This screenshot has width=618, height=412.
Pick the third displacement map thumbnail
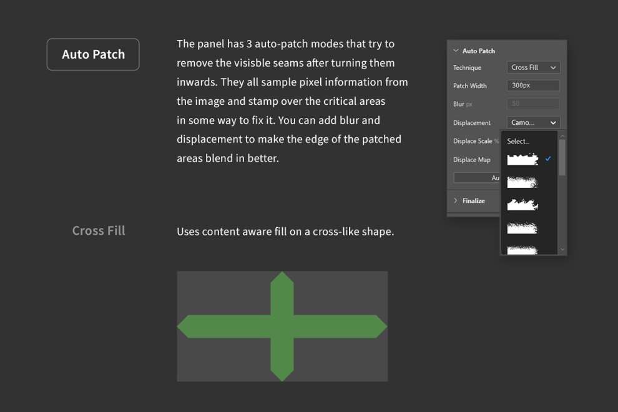click(522, 205)
